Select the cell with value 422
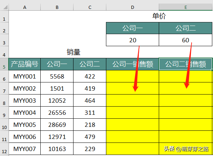The width and height of the screenshot is (213, 156). (90, 76)
